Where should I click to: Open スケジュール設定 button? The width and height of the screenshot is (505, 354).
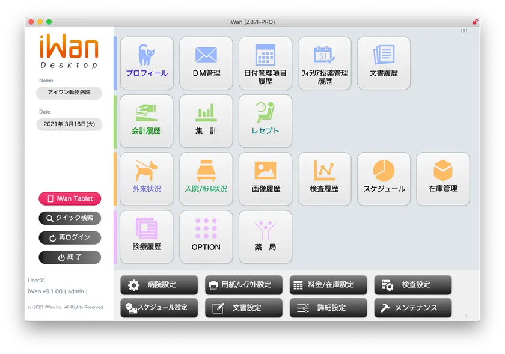[x=159, y=308]
